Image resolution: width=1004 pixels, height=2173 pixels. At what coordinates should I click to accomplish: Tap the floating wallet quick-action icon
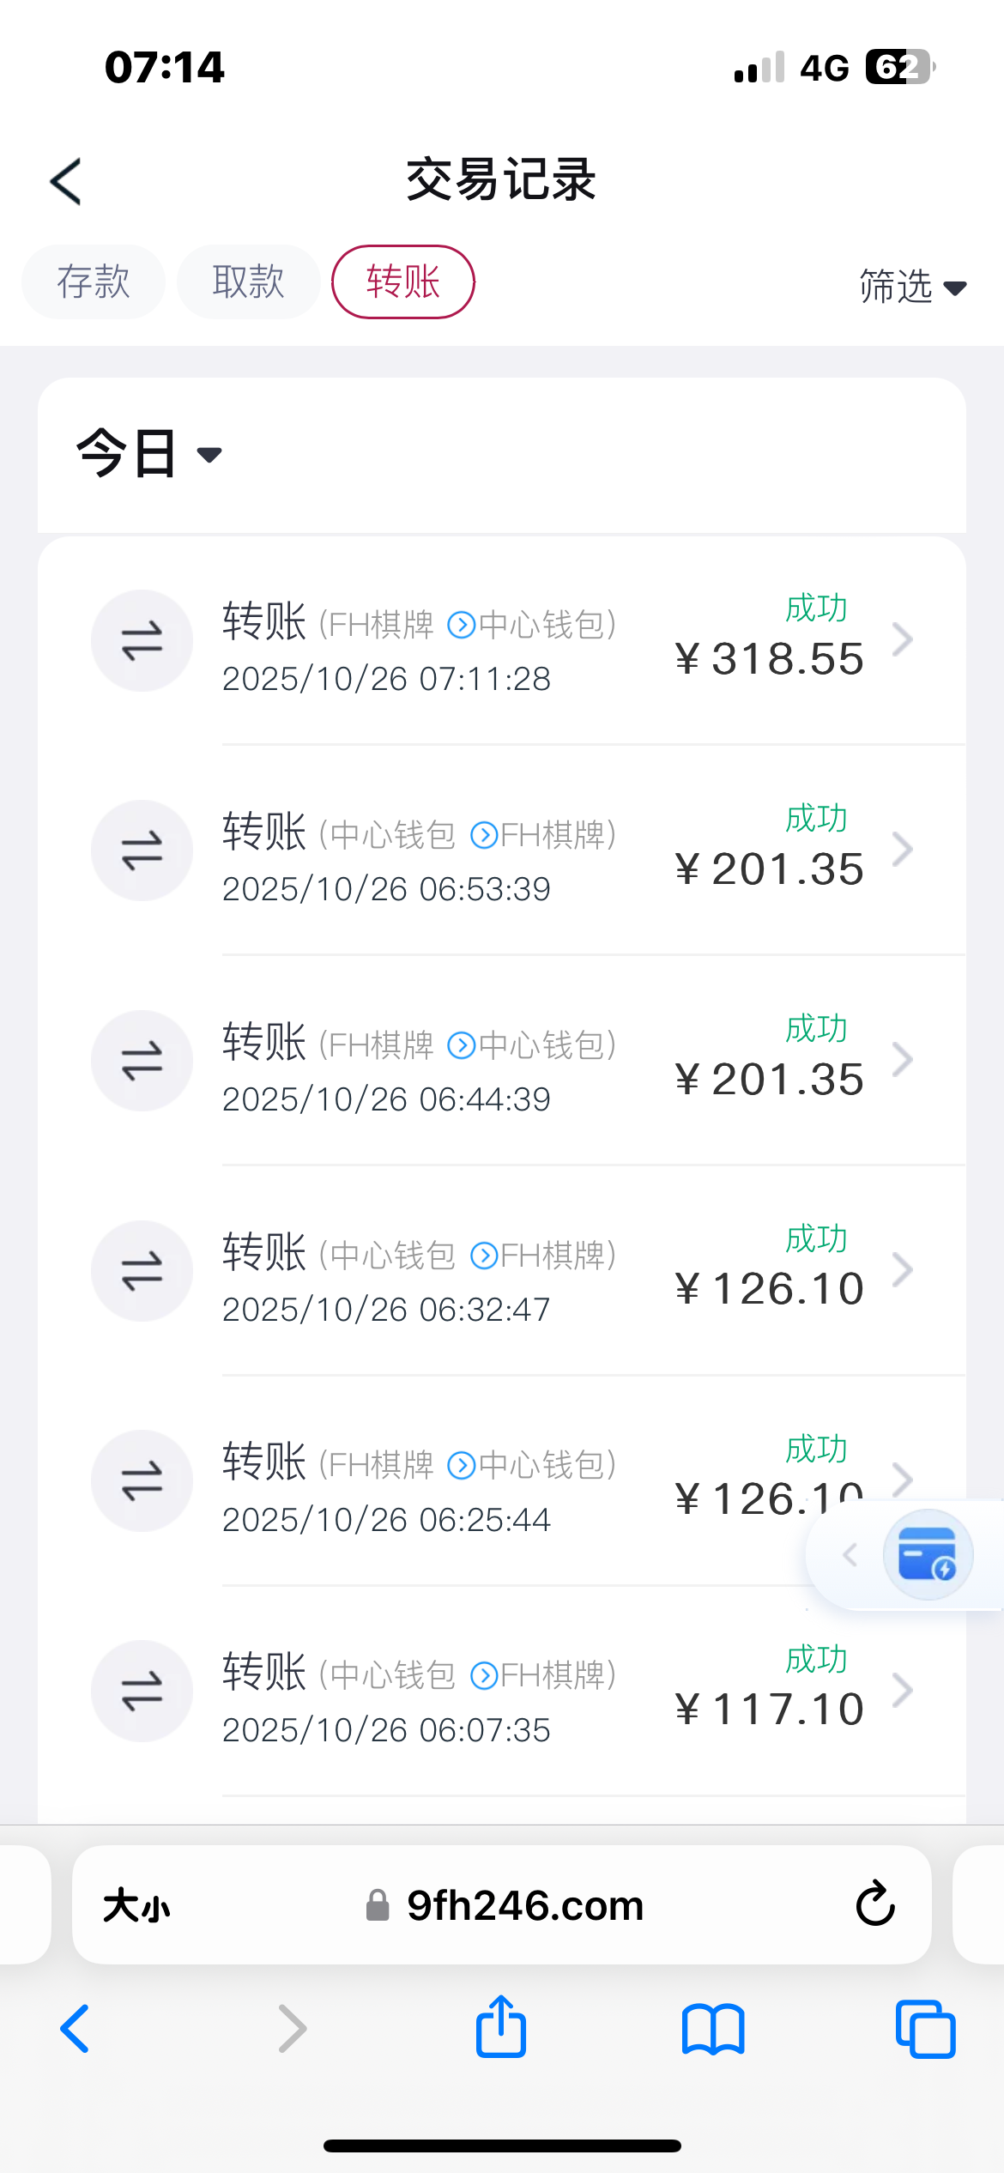927,1554
